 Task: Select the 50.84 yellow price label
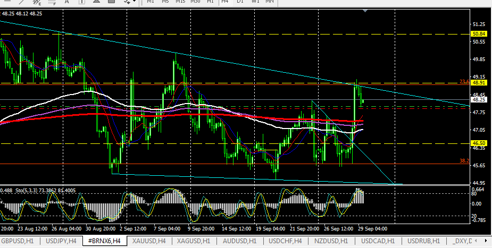(x=479, y=34)
